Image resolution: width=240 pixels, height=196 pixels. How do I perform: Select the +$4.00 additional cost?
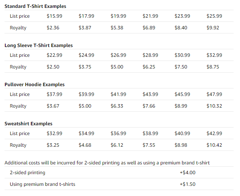tap(187, 173)
